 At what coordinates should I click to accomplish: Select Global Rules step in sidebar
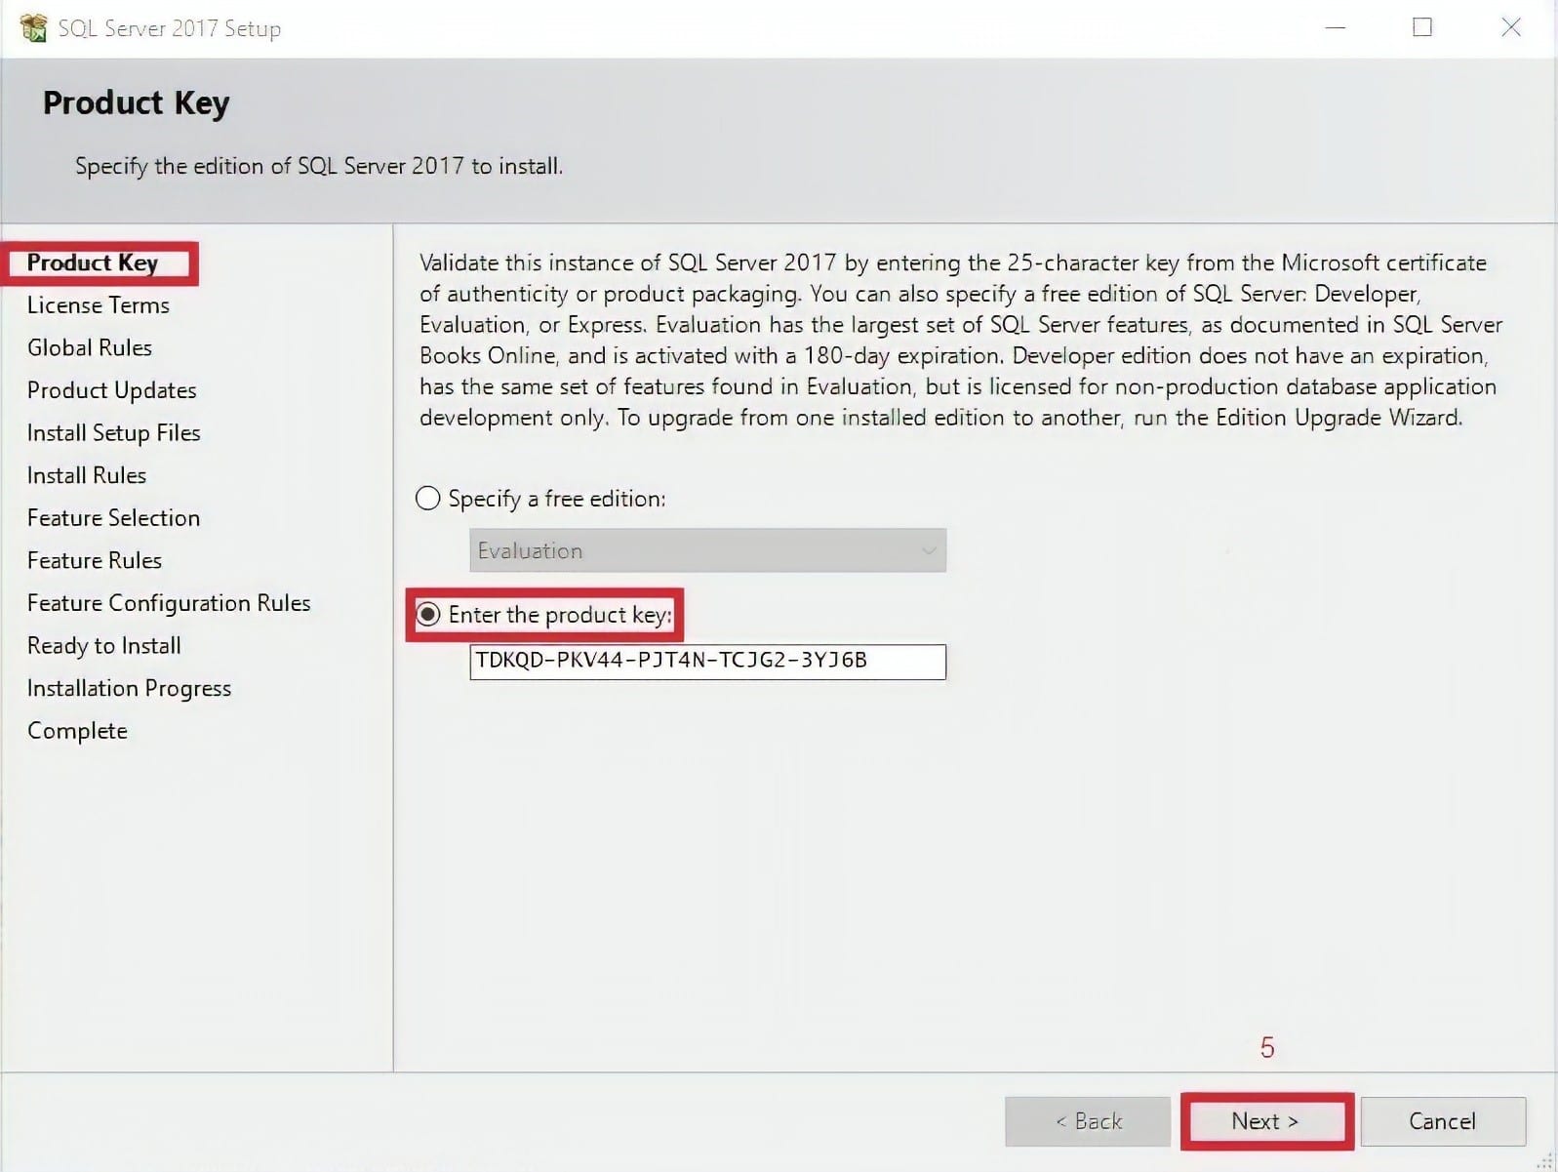click(90, 347)
